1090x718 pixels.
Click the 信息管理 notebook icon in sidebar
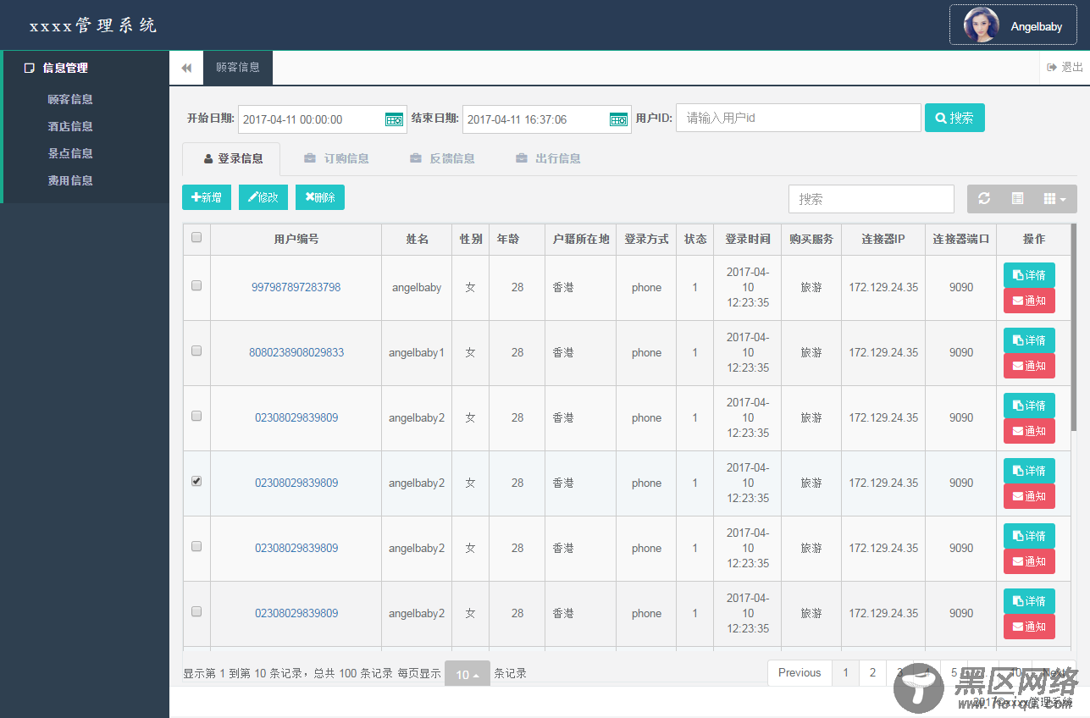pos(30,68)
